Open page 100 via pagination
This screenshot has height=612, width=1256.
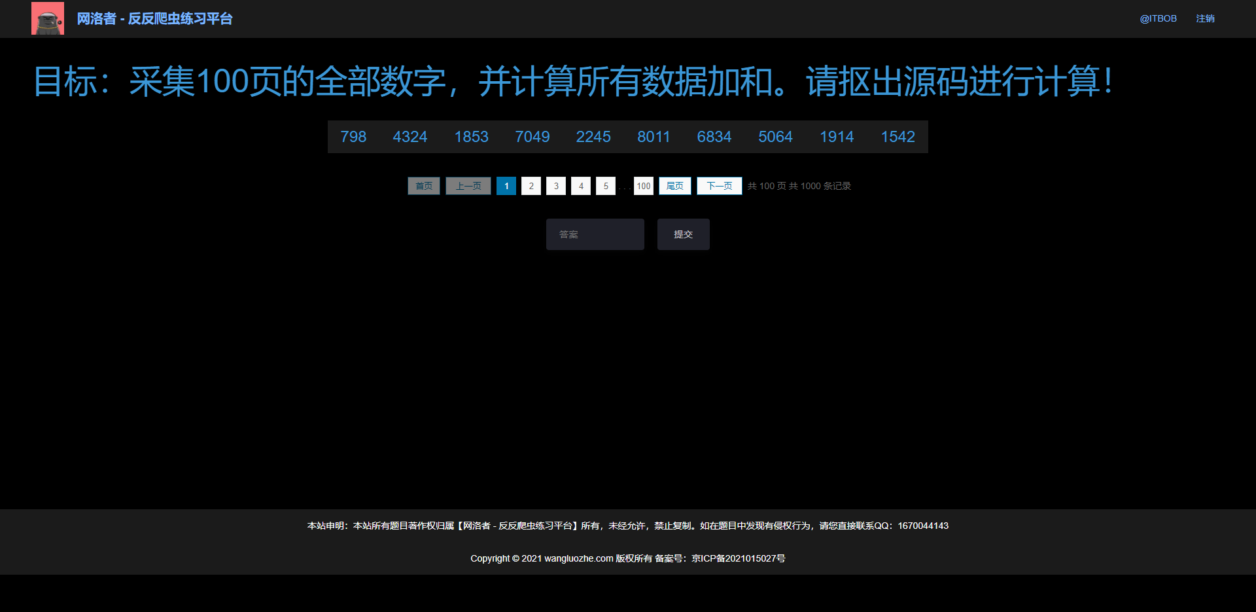[x=643, y=186]
